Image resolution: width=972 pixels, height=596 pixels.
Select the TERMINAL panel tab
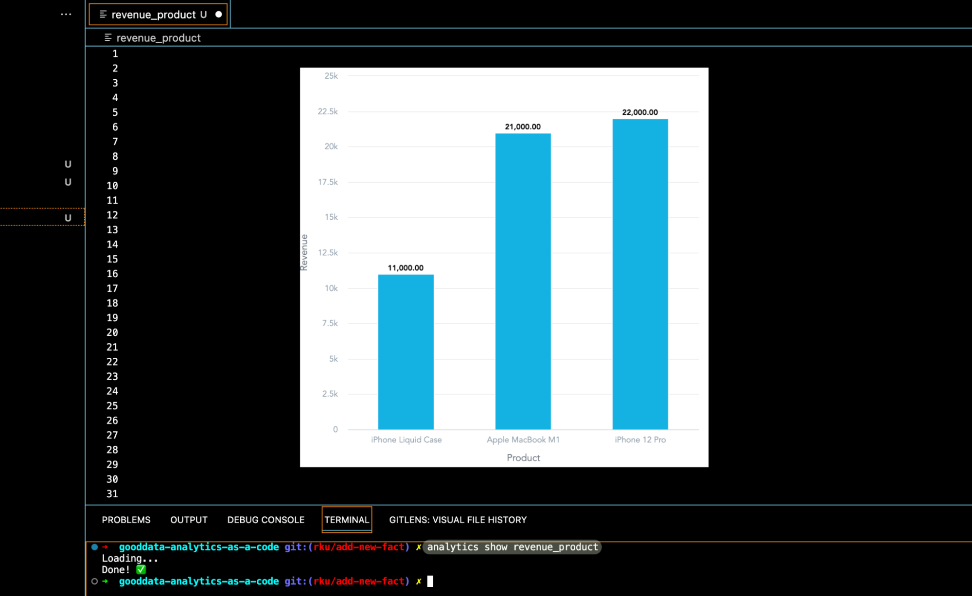(x=347, y=520)
